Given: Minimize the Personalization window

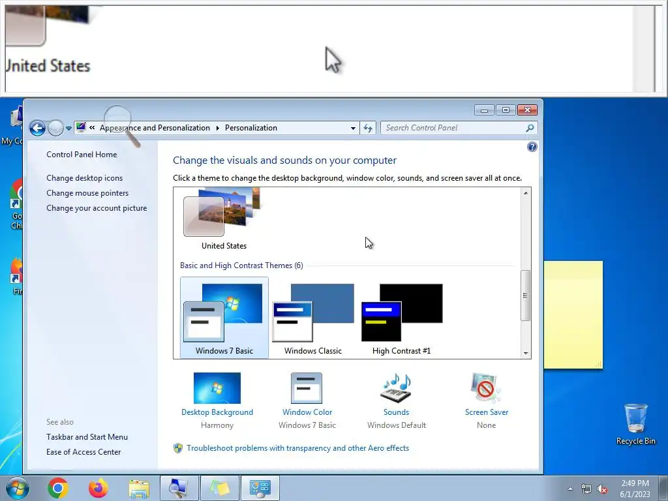Looking at the screenshot, I should (484, 110).
